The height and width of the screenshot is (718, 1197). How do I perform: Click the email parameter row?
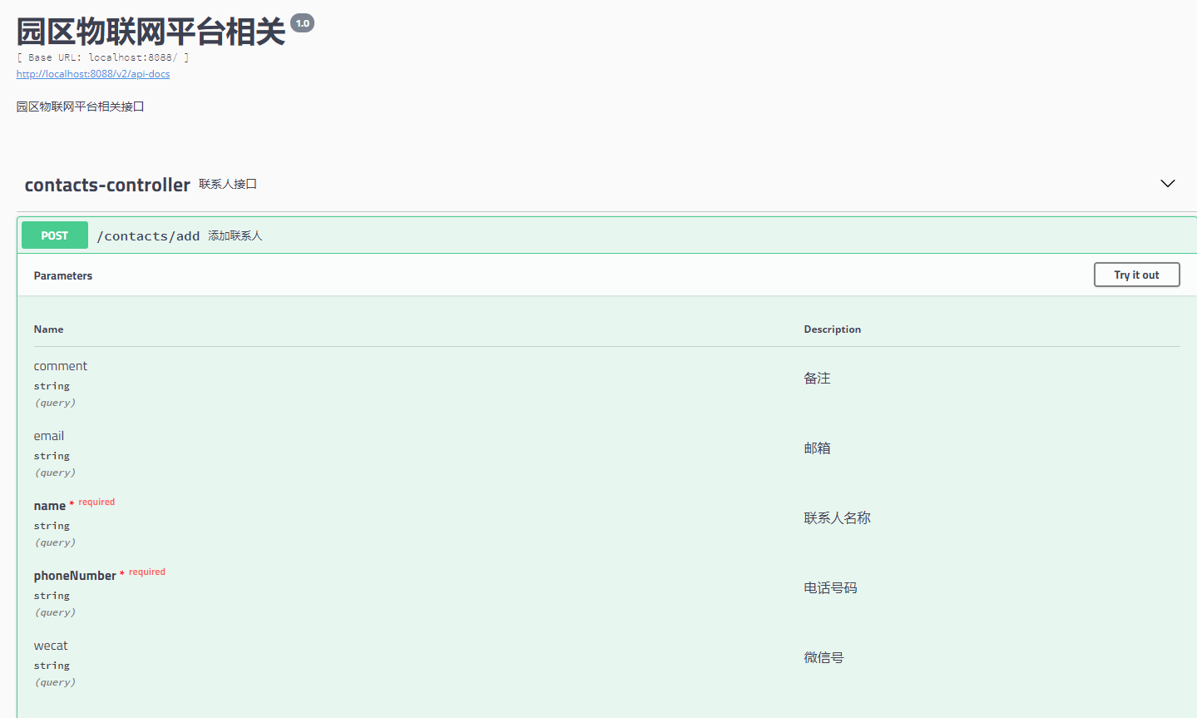click(48, 435)
